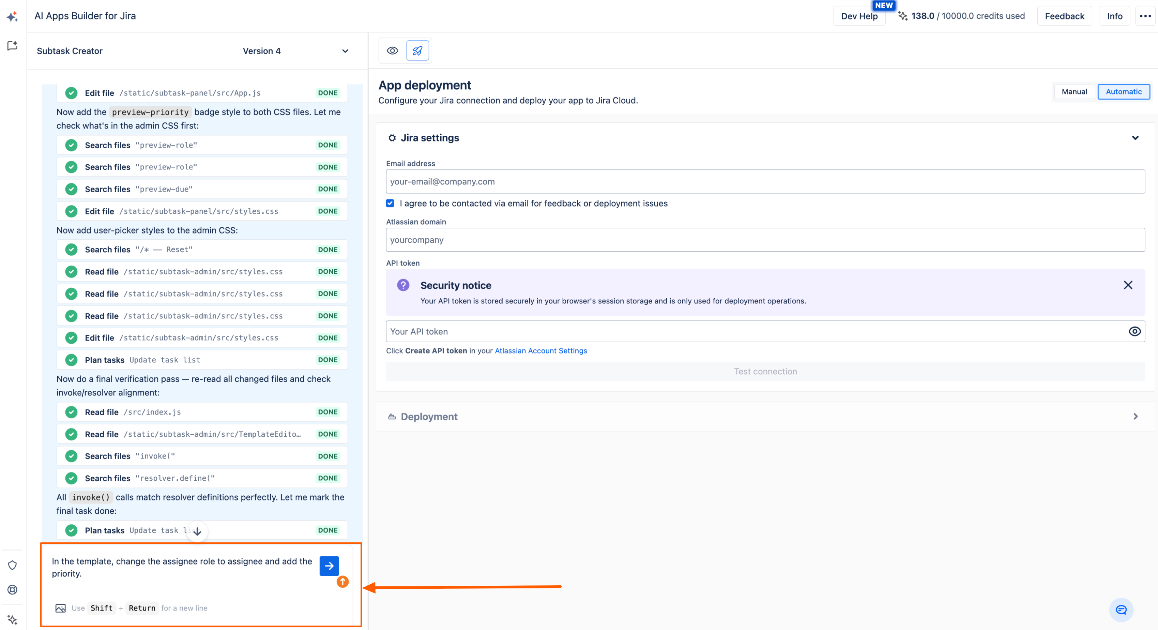
Task: Click into the chat prompt text box
Action: pos(182,568)
